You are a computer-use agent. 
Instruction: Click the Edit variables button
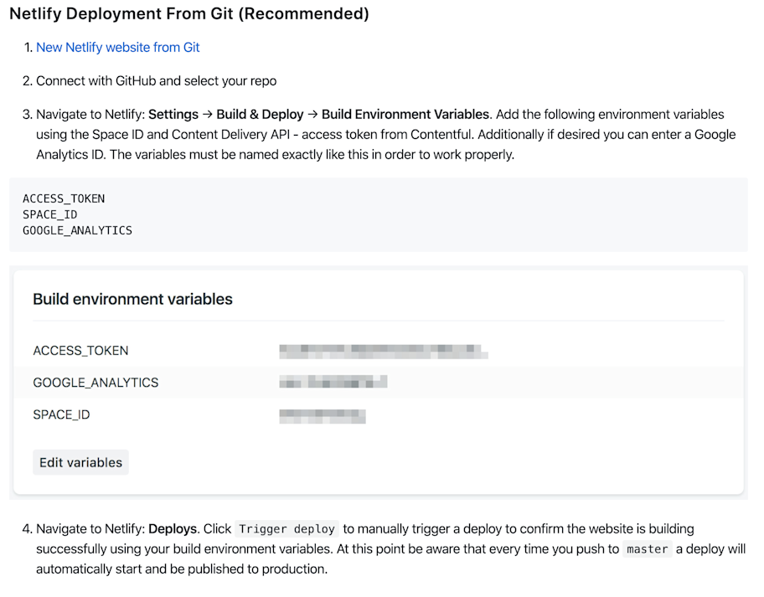pyautogui.click(x=80, y=461)
